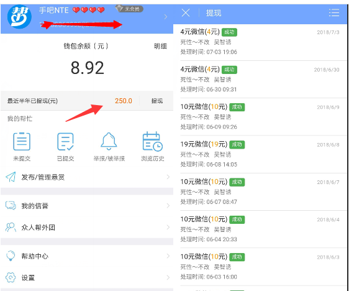This screenshot has height=291, width=349.
Task: Tap the bulb icon beside 帮助中心
Action: [x=11, y=256]
